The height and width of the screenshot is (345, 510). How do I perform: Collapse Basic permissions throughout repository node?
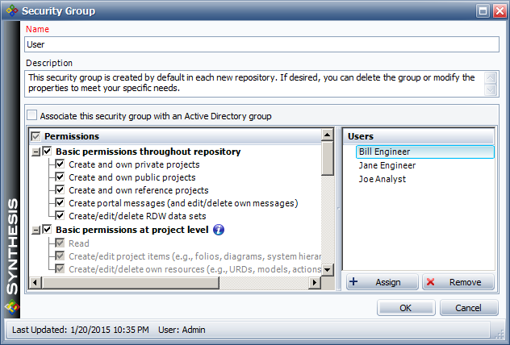click(36, 152)
